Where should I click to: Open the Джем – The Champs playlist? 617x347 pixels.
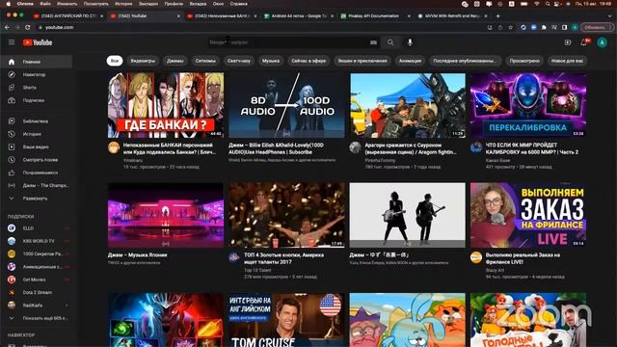37,185
